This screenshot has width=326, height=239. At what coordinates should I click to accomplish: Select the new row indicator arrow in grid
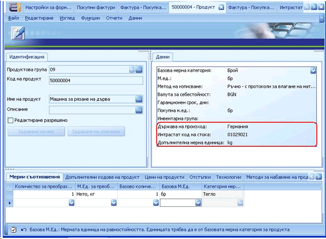pyautogui.click(x=10, y=203)
